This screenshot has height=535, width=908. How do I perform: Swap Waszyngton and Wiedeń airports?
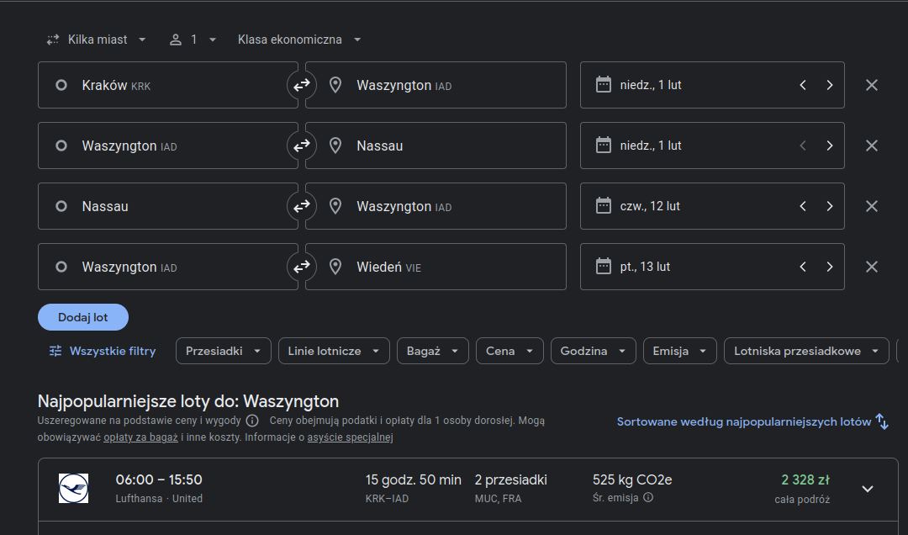click(302, 267)
